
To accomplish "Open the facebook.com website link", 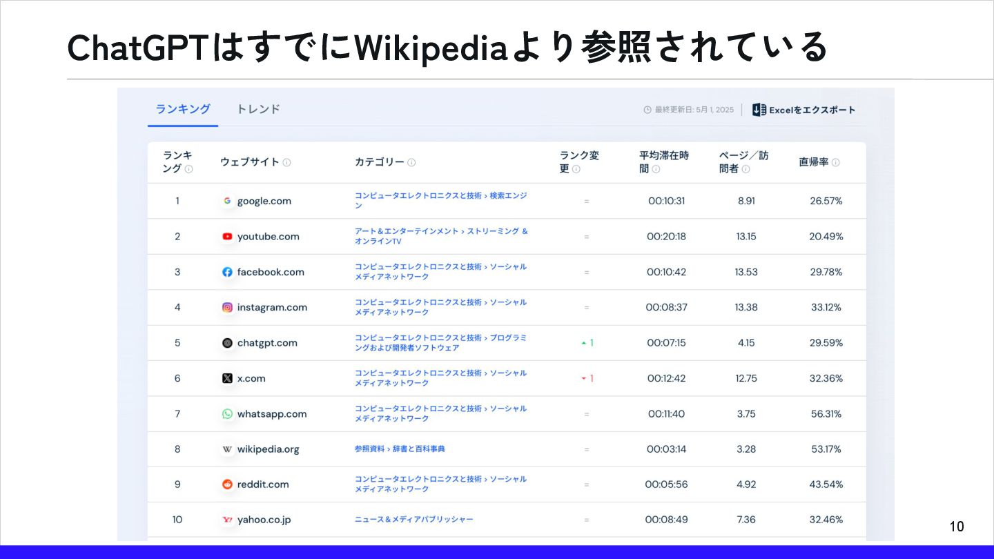I will [271, 272].
